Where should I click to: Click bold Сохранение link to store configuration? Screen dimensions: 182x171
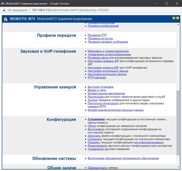[96, 119]
